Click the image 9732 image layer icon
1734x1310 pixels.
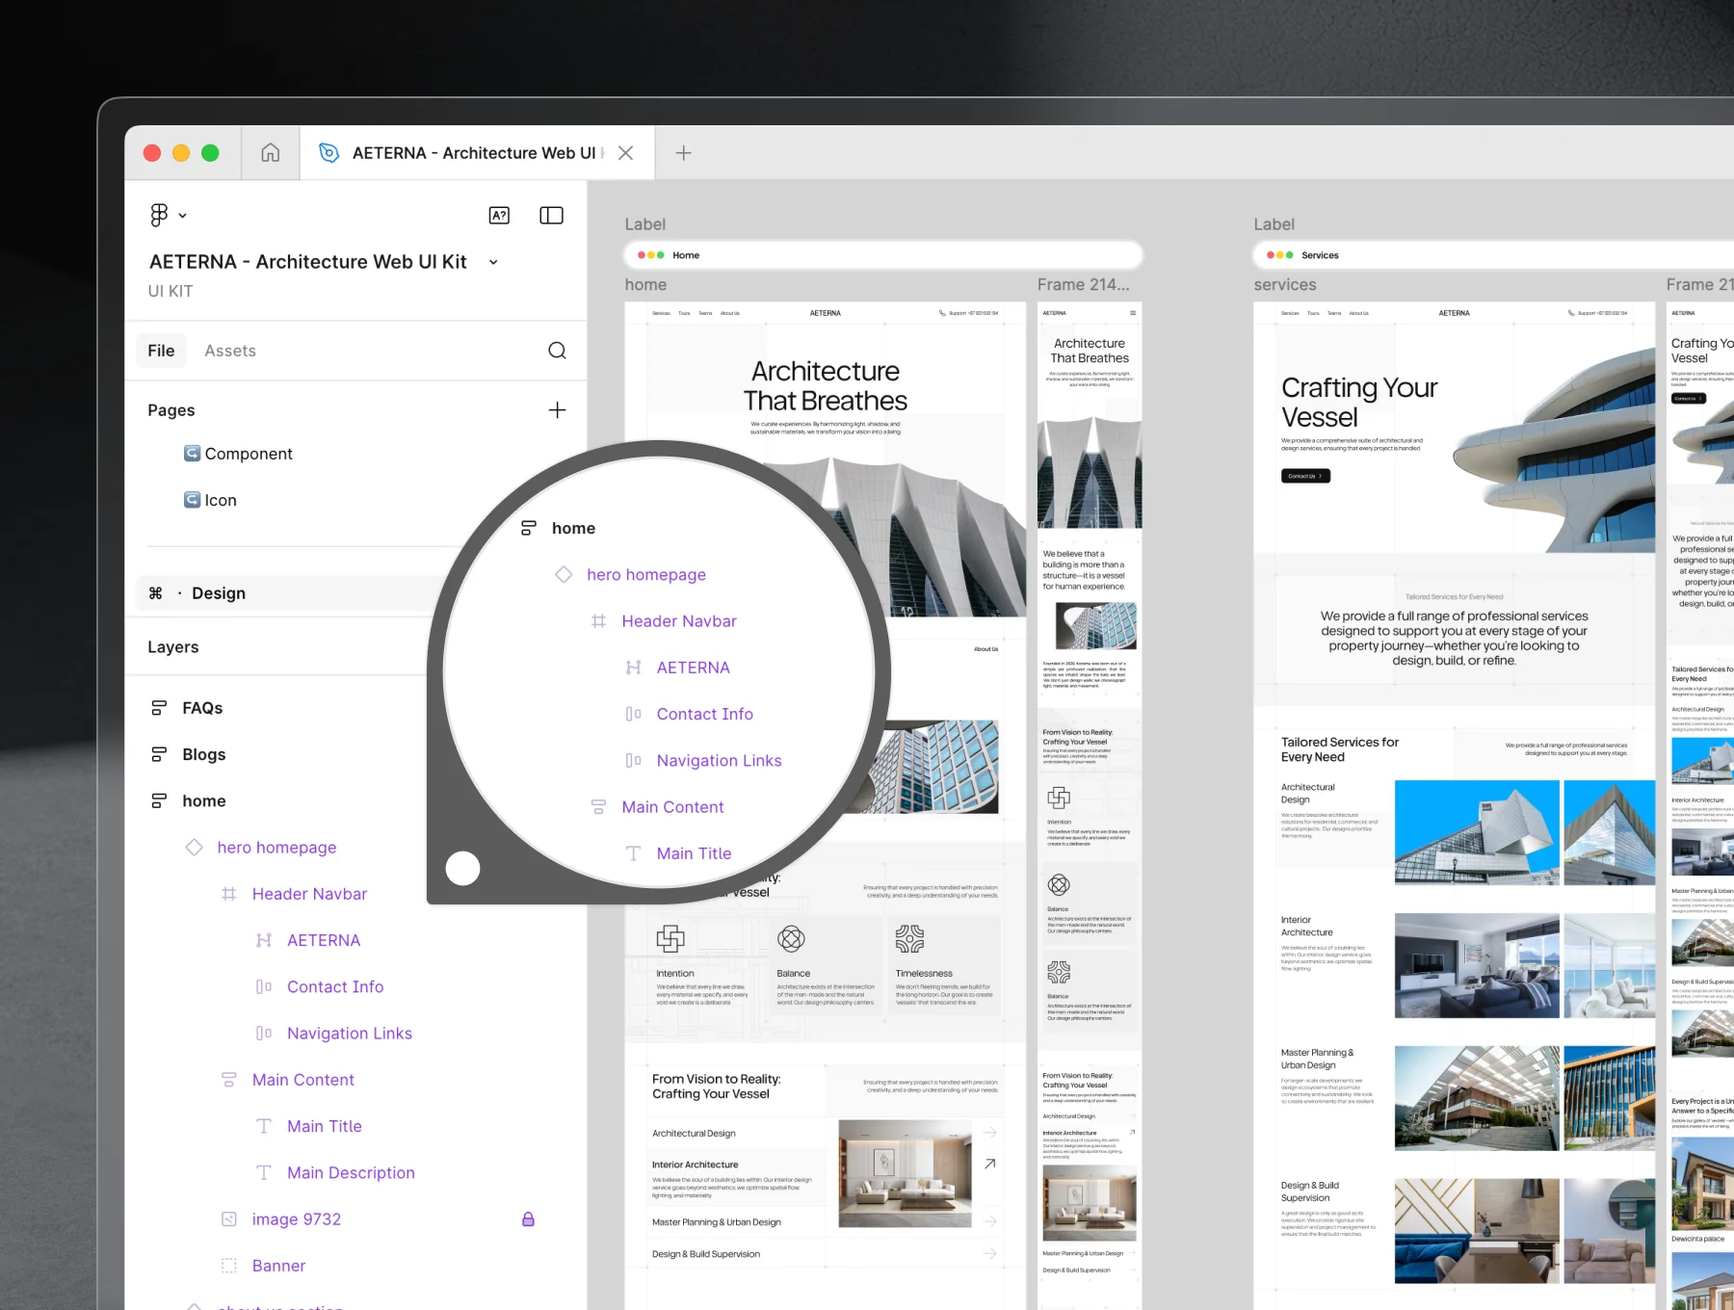[x=229, y=1219]
